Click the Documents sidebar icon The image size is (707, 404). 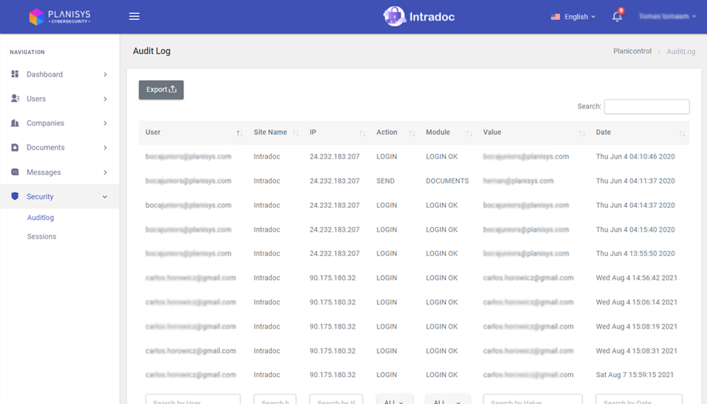point(15,148)
